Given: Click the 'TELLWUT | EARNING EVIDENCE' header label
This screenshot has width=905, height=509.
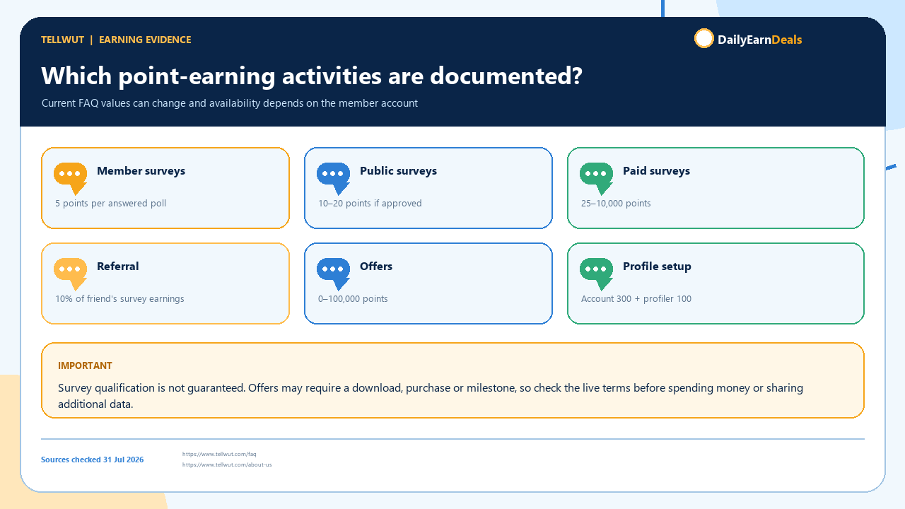Looking at the screenshot, I should pyautogui.click(x=116, y=40).
